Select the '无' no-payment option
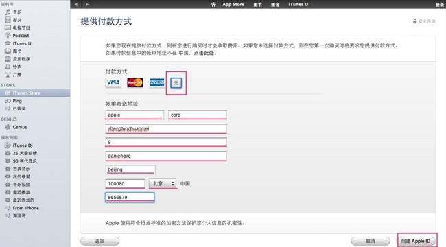 pos(176,83)
